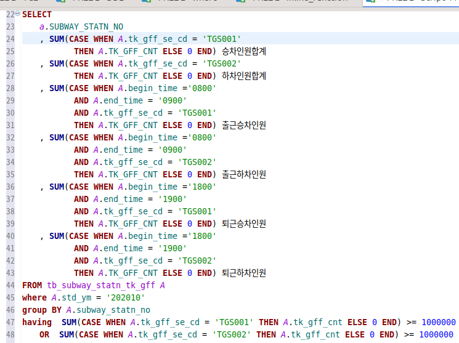Click the '0800' value on line 28

click(200, 88)
